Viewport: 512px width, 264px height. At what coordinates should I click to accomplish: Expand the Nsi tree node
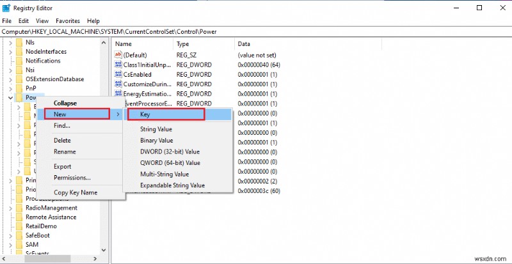click(10, 70)
